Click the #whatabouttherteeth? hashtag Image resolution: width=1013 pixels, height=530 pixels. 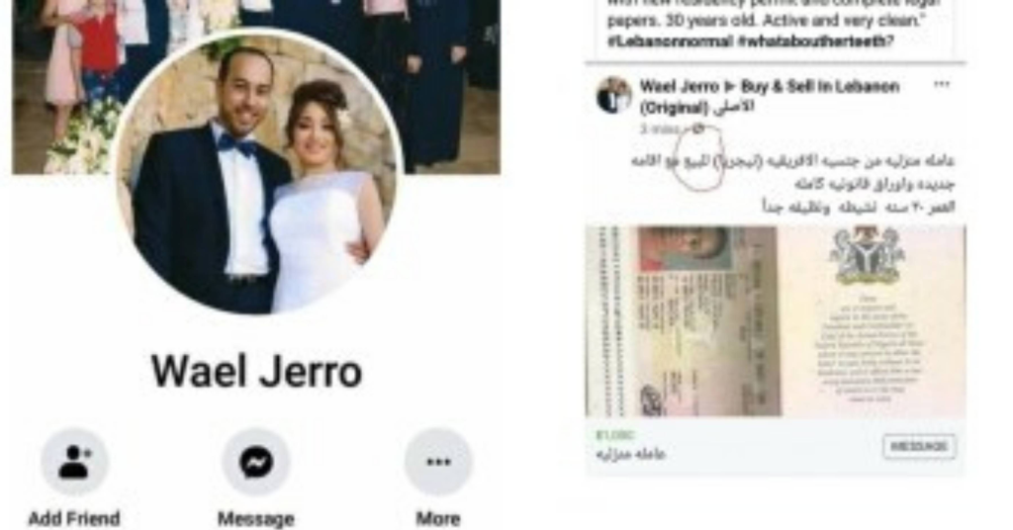pyautogui.click(x=816, y=42)
